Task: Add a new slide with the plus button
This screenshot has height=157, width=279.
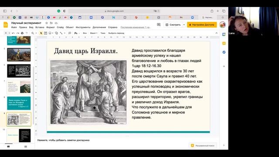Action: click(x=6, y=33)
